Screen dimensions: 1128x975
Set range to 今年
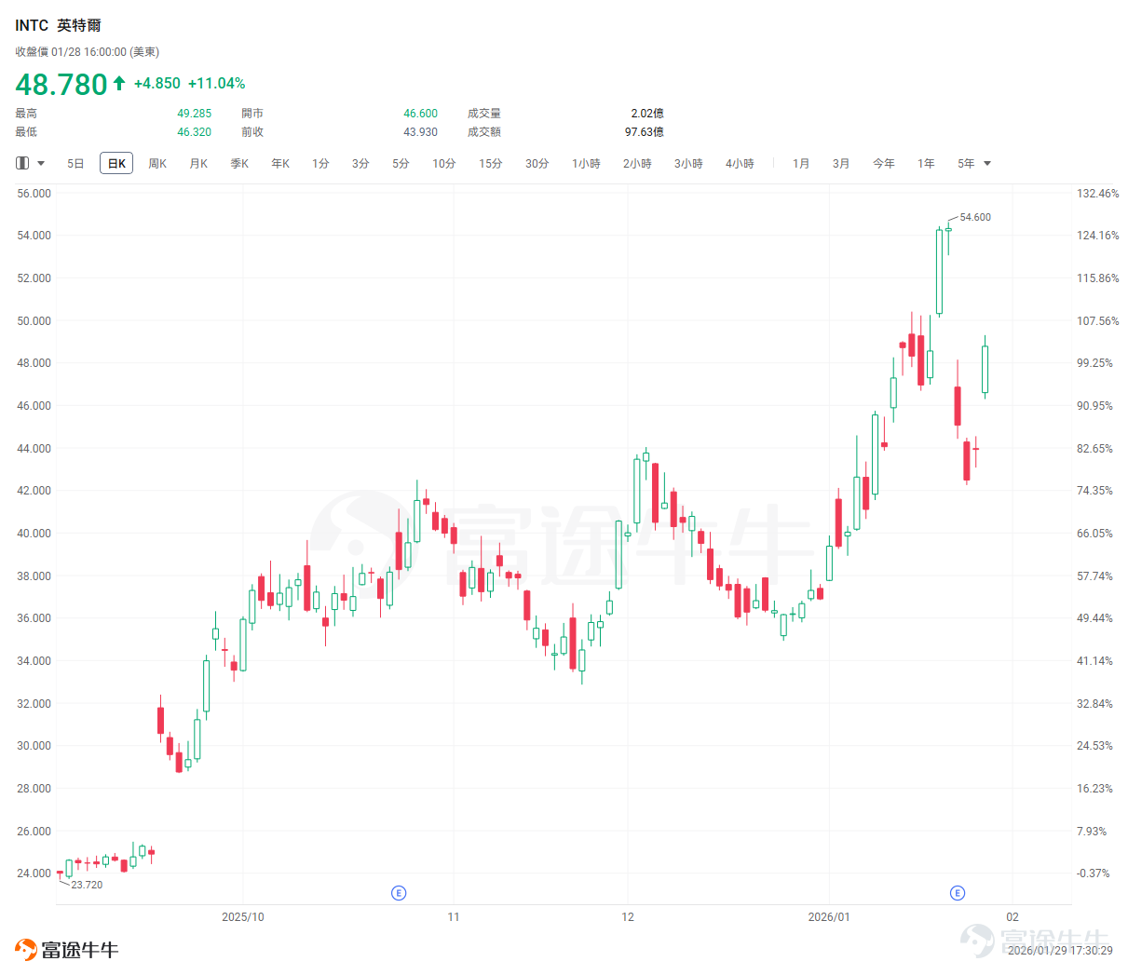pyautogui.click(x=884, y=164)
